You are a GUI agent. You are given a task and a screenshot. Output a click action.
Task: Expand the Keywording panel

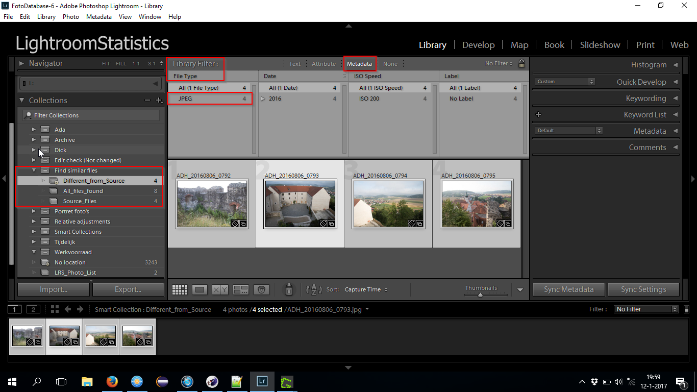(675, 99)
